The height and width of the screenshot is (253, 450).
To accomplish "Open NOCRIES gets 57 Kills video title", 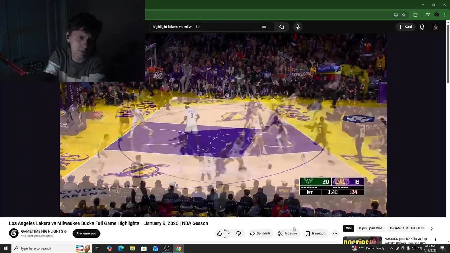I will pos(406,241).
